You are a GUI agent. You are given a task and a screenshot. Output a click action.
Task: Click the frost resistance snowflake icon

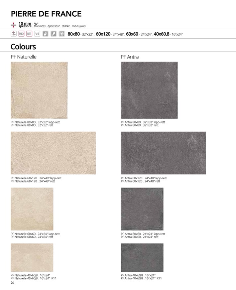tap(61, 34)
